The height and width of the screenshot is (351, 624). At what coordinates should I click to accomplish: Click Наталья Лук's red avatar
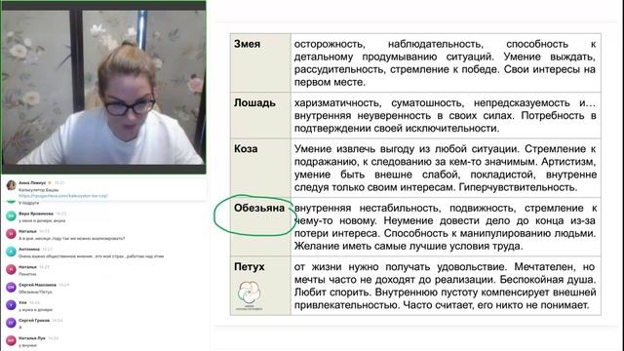point(11,340)
